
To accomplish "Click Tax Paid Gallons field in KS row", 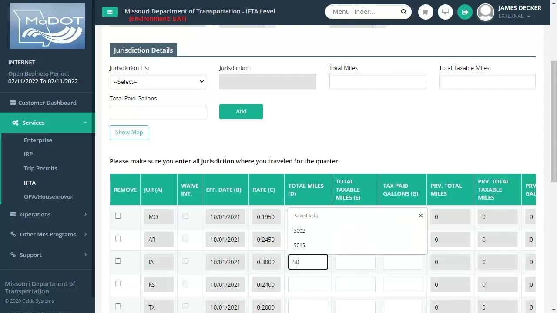I will point(403,285).
